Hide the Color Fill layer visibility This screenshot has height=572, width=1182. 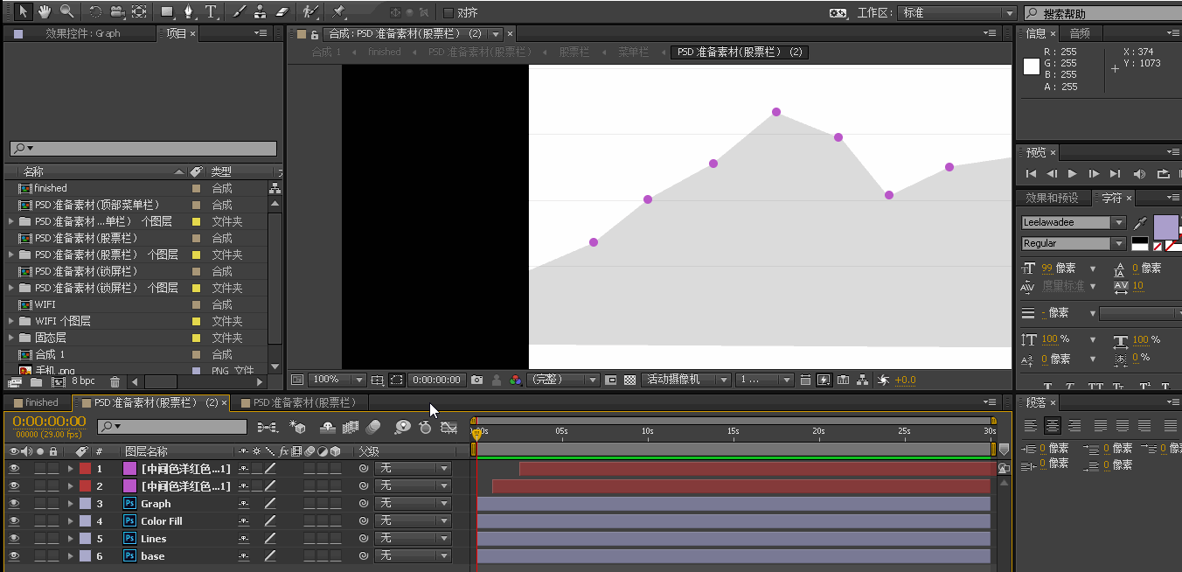pos(14,520)
